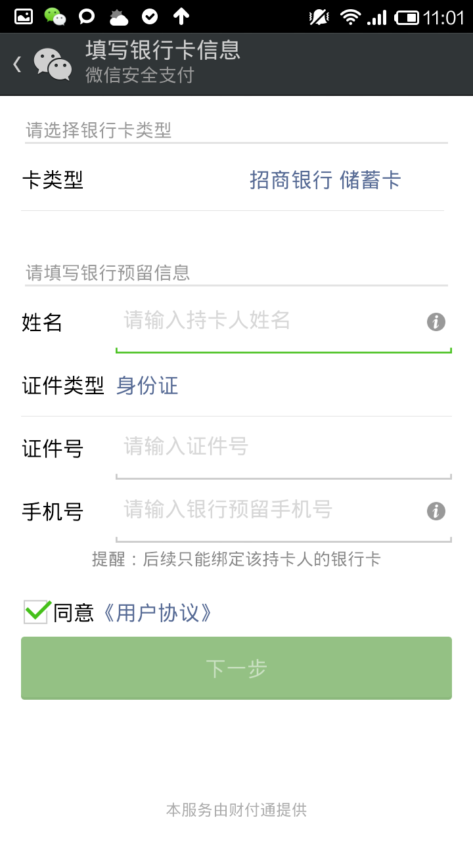Focus the cardholder name input field
This screenshot has height=841, width=473.
[269, 322]
